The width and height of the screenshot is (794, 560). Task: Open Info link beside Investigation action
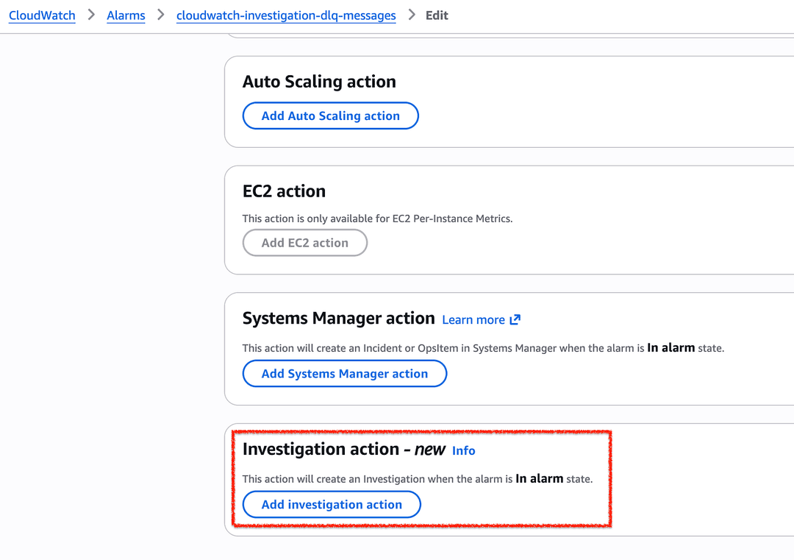point(463,450)
